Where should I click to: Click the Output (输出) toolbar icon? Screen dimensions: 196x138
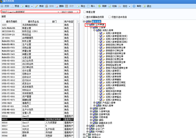(22, 6)
